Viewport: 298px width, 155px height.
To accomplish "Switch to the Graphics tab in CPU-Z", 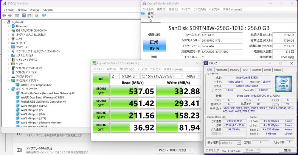I will coord(256,70).
